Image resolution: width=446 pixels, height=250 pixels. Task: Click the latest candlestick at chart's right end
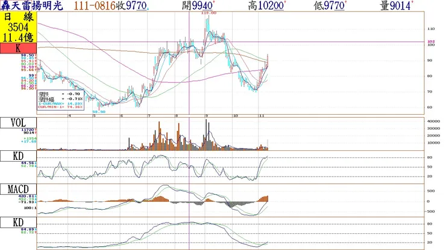(x=268, y=61)
